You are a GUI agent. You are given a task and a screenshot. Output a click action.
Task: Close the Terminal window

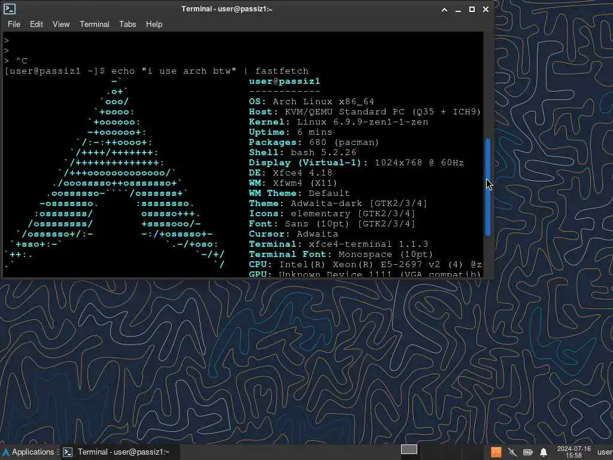[485, 10]
